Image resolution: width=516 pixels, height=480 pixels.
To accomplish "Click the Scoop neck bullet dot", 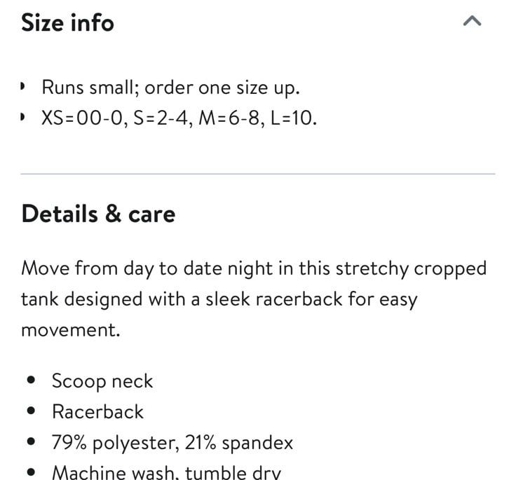I will point(32,380).
